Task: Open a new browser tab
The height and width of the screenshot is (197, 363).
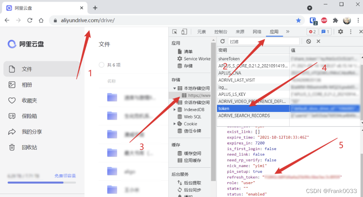Action: click(95, 8)
